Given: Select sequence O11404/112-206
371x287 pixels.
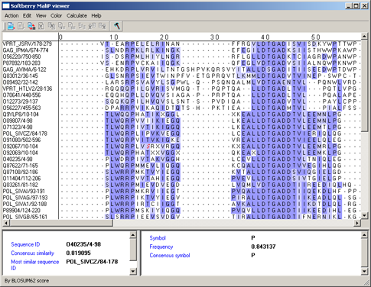Looking at the screenshot, I should [21, 179].
